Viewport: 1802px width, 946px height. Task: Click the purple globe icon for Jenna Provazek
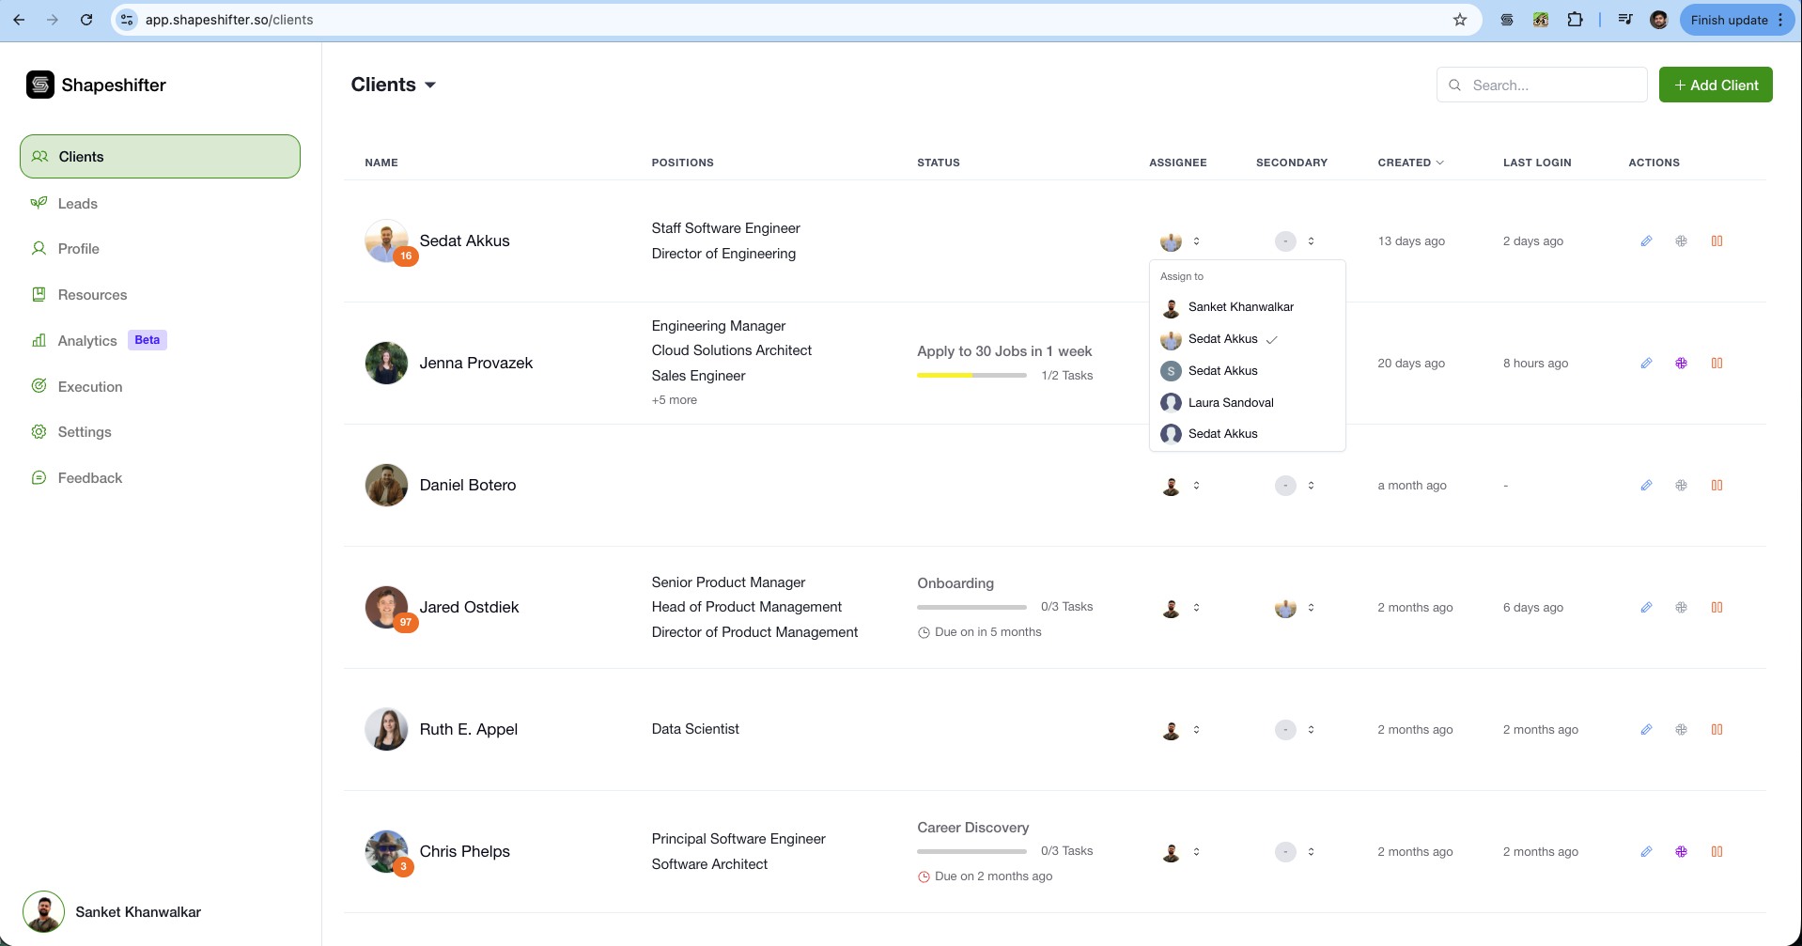[x=1681, y=364]
